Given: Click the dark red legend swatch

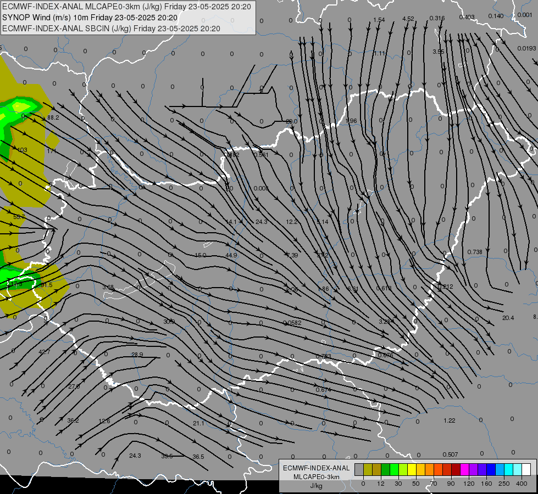Looking at the screenshot, I should [456, 469].
